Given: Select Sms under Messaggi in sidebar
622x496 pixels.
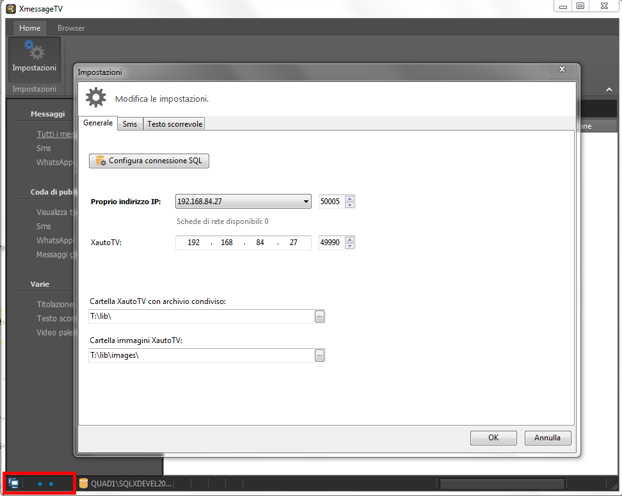Looking at the screenshot, I should tap(44, 148).
